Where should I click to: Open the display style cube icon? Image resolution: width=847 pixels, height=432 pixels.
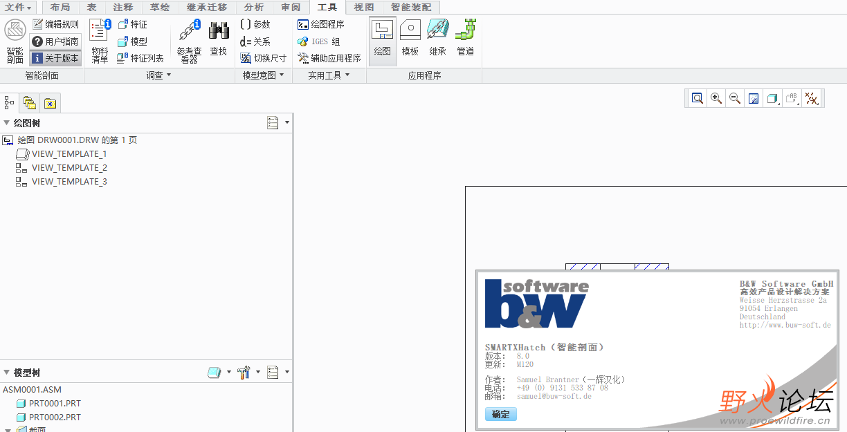click(773, 98)
